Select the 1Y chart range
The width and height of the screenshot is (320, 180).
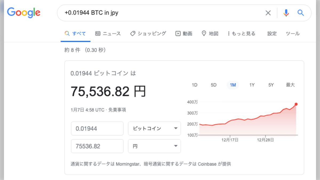tap(252, 85)
